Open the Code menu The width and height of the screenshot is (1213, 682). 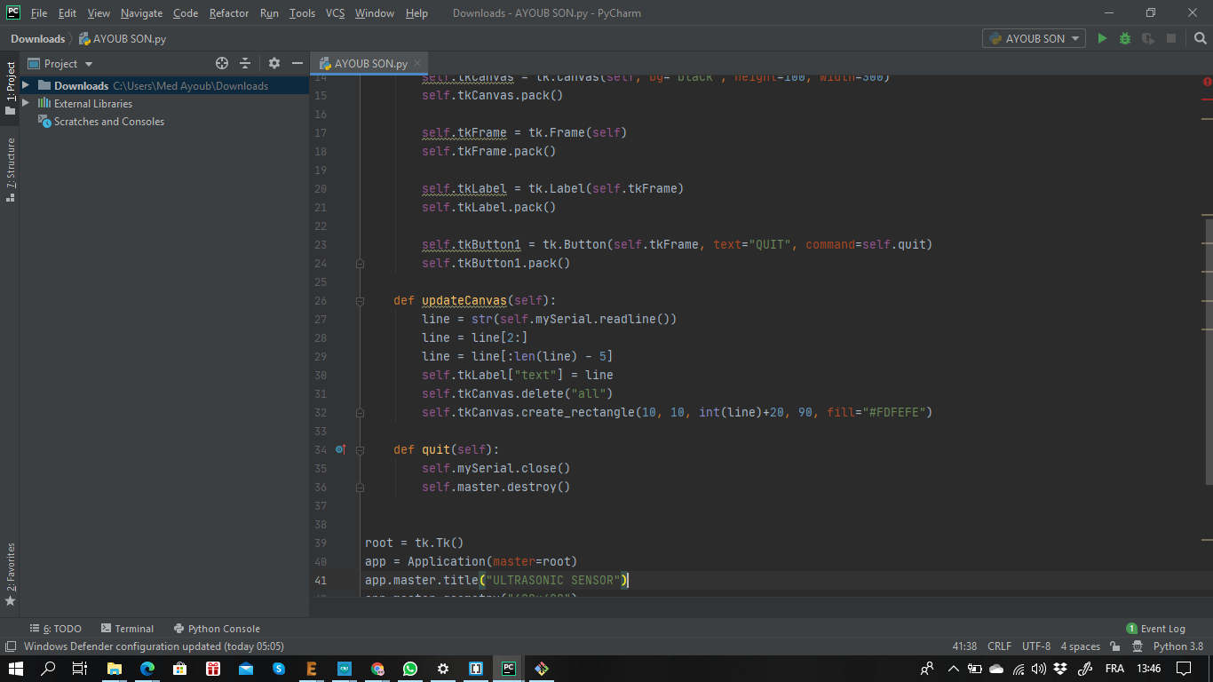186,13
